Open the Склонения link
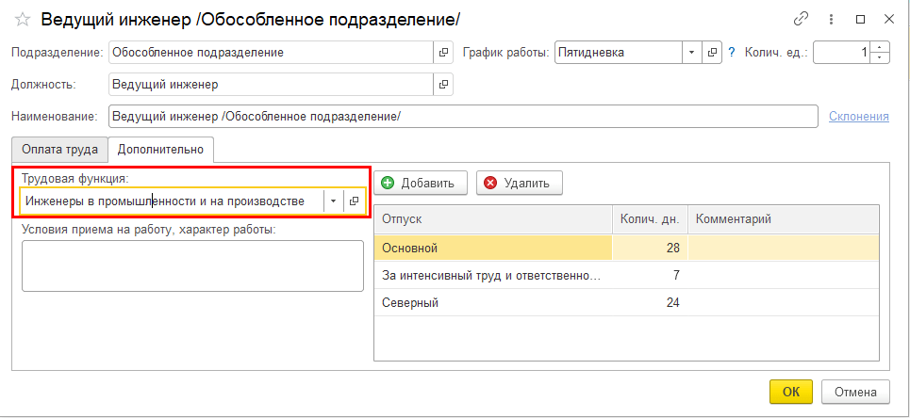 pyautogui.click(x=858, y=116)
